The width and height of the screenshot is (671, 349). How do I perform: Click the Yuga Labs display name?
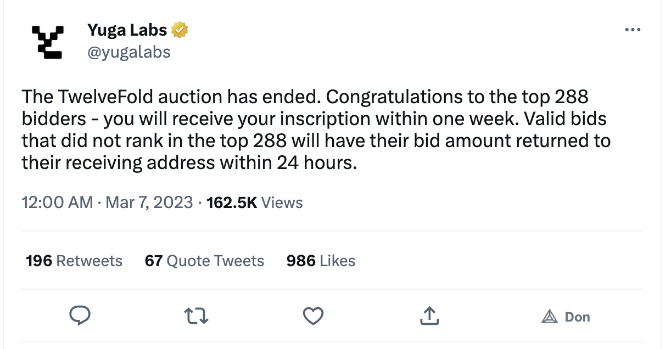128,30
